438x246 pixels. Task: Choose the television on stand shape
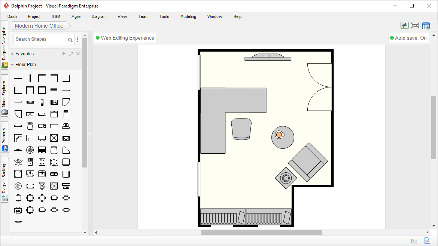click(x=42, y=138)
